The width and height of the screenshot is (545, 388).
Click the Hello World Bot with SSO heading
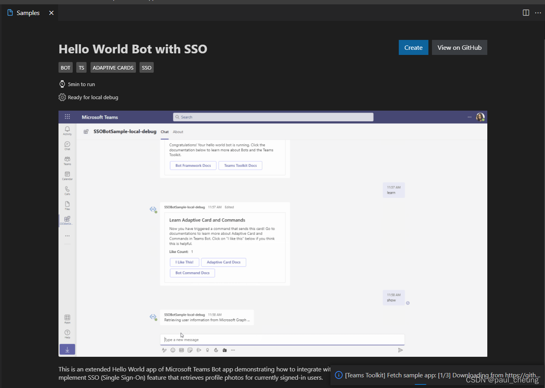tap(133, 49)
